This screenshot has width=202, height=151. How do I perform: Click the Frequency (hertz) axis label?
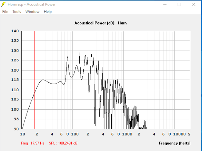pos(174,143)
